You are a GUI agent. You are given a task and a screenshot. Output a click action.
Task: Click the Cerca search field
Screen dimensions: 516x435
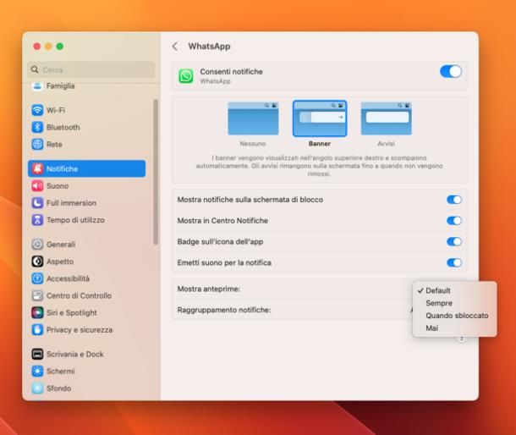click(x=91, y=69)
